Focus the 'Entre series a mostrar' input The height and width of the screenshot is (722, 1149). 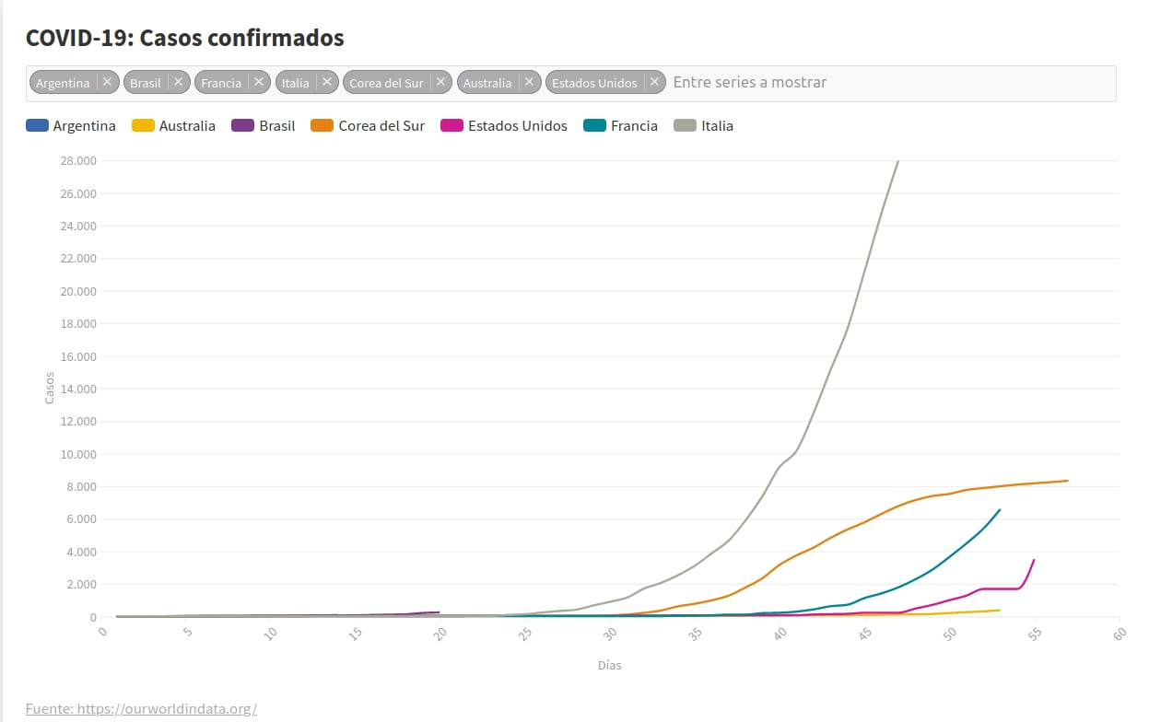click(885, 82)
